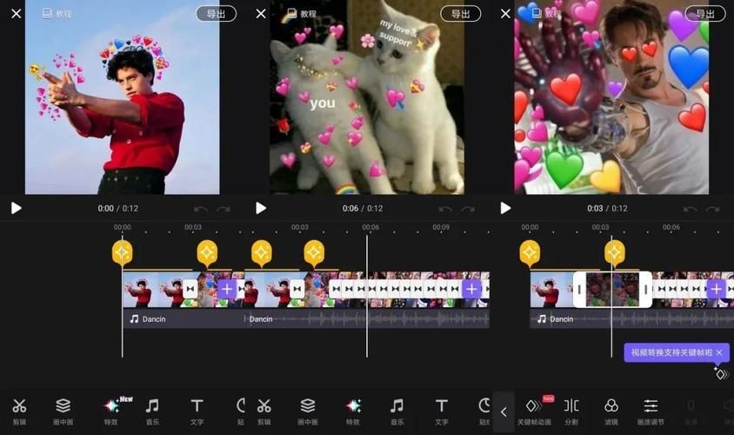Open 文字 text tool on 0:00 screen
The height and width of the screenshot is (435, 734).
click(x=197, y=411)
